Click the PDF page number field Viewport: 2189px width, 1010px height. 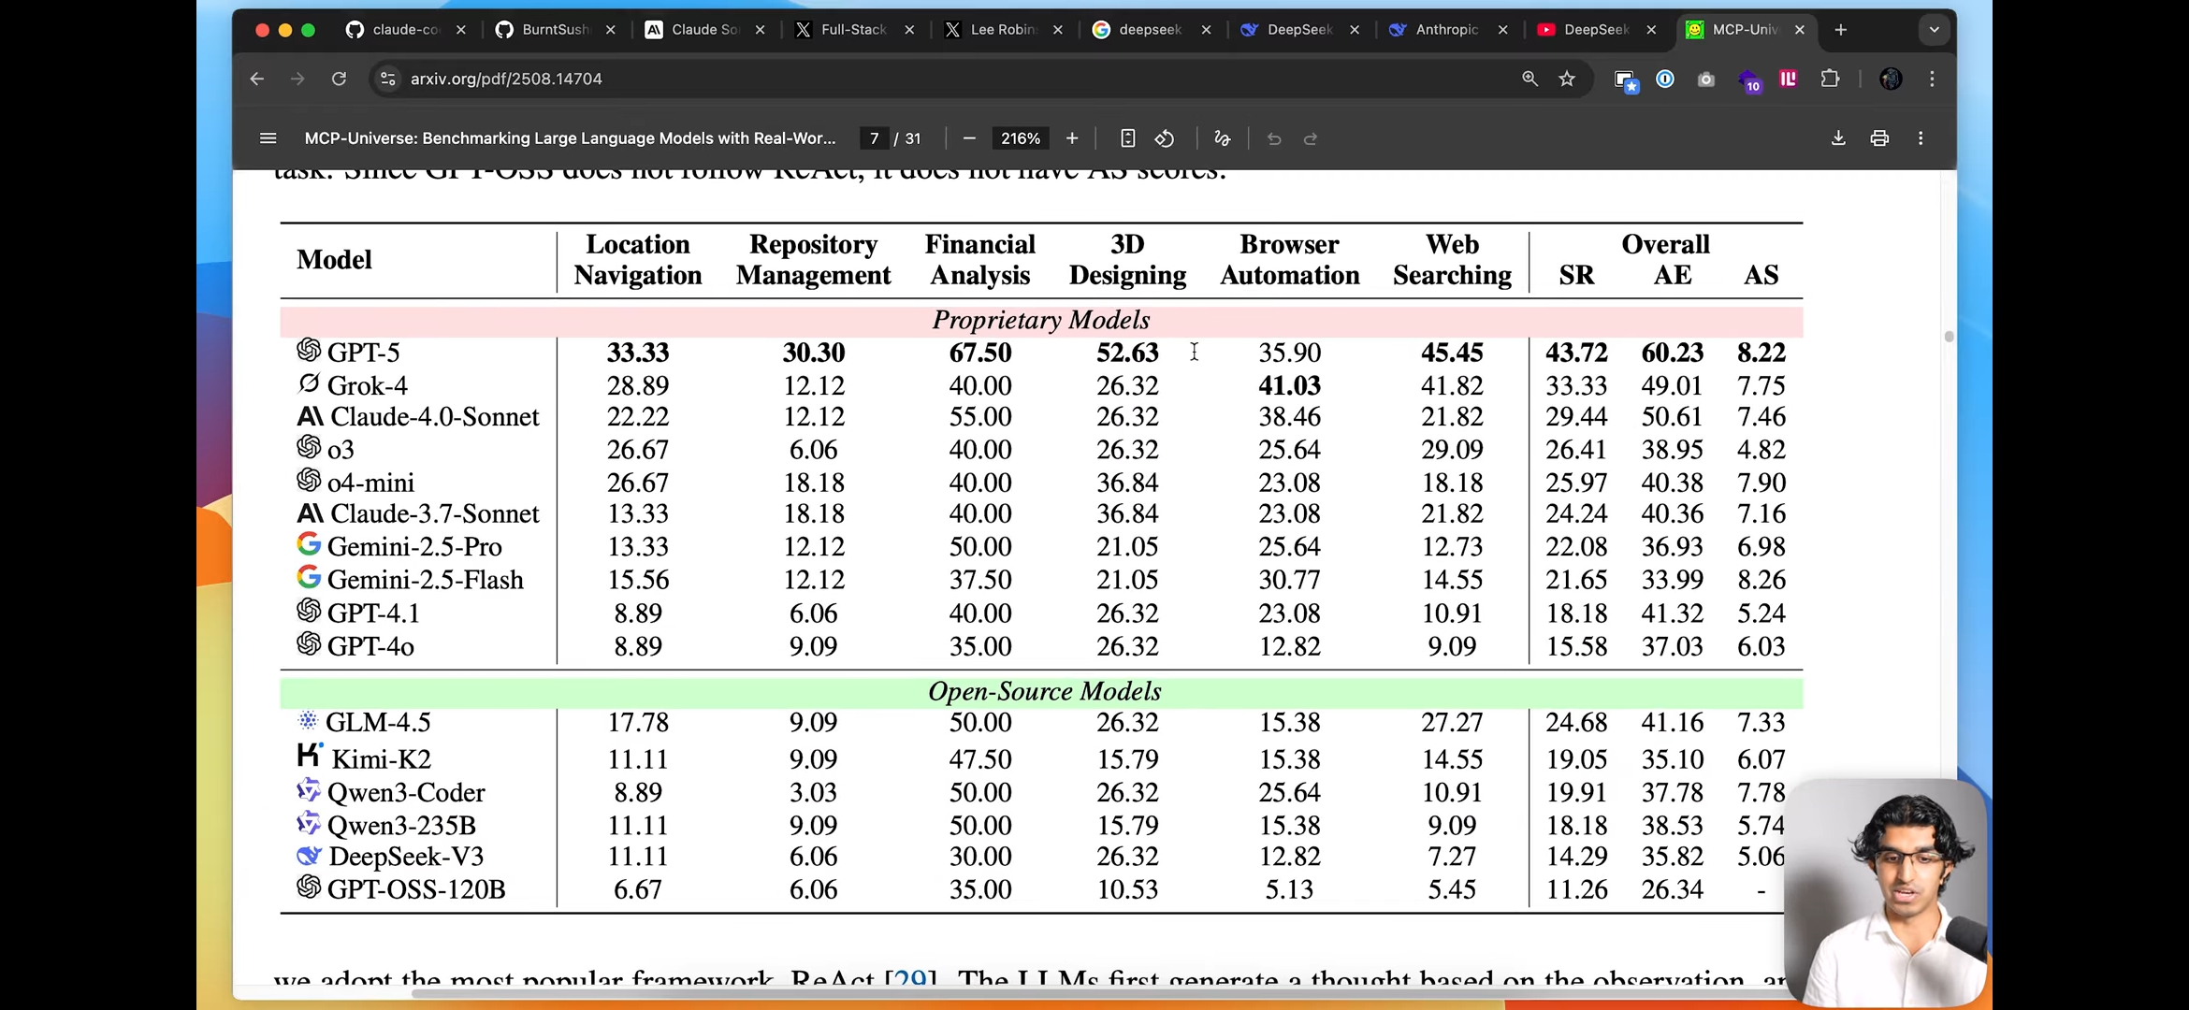[874, 138]
